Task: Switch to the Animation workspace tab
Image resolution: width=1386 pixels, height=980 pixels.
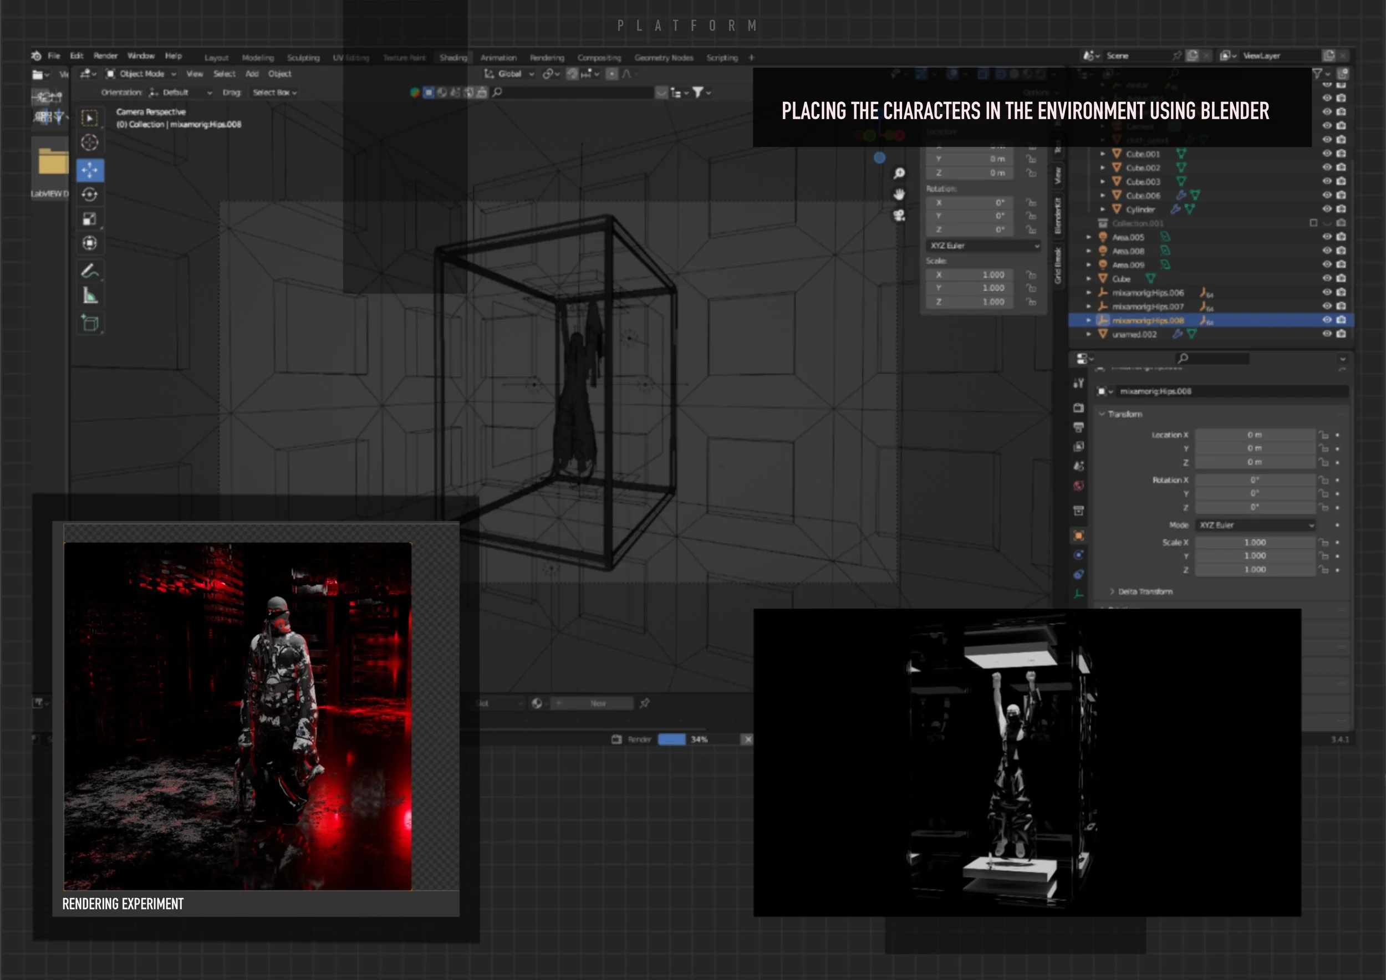Action: pyautogui.click(x=498, y=58)
